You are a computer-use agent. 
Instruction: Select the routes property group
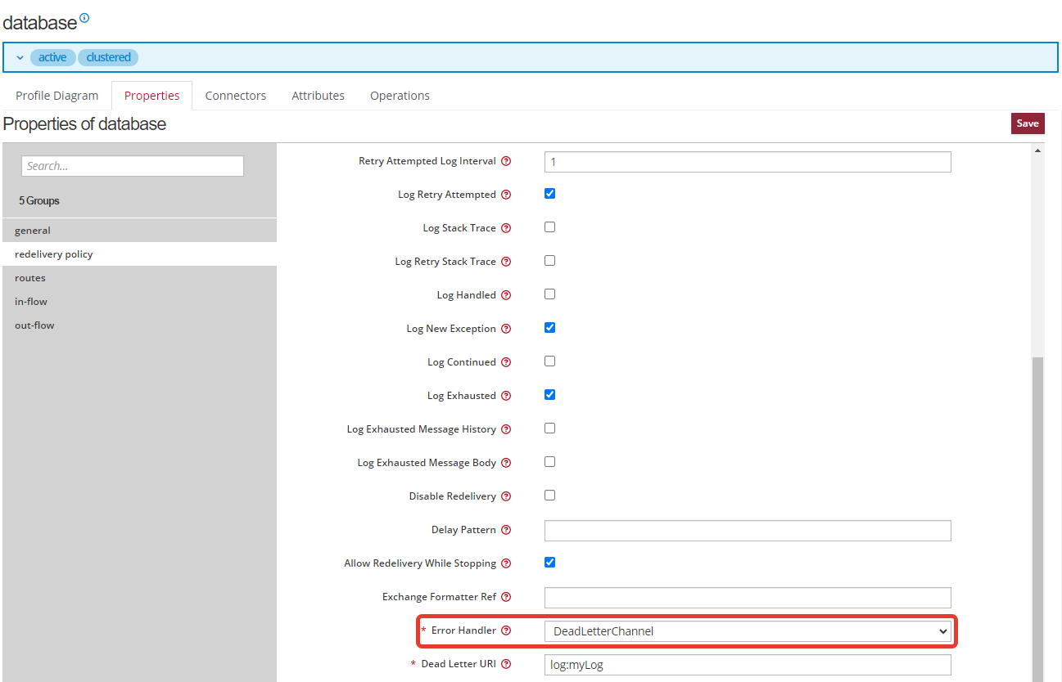pos(30,278)
